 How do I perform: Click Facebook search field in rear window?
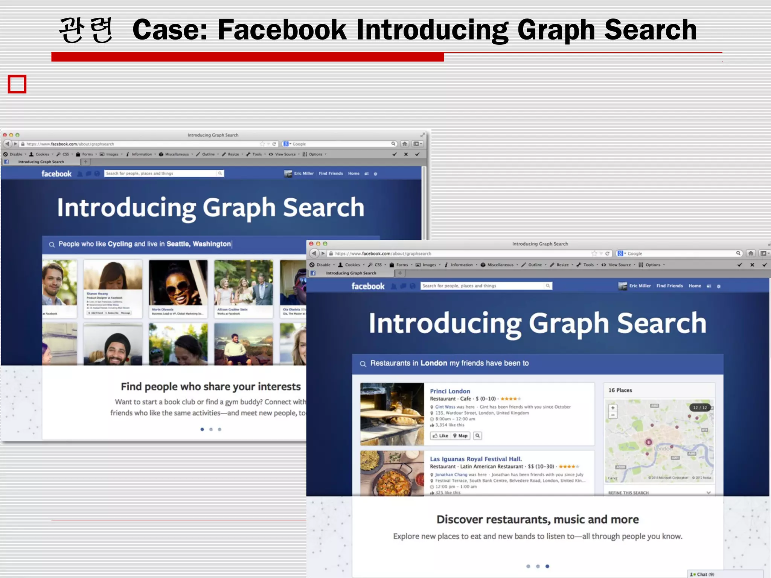tap(160, 173)
